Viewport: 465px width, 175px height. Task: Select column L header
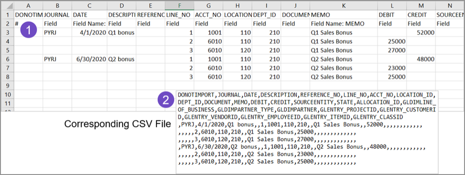(392, 6)
